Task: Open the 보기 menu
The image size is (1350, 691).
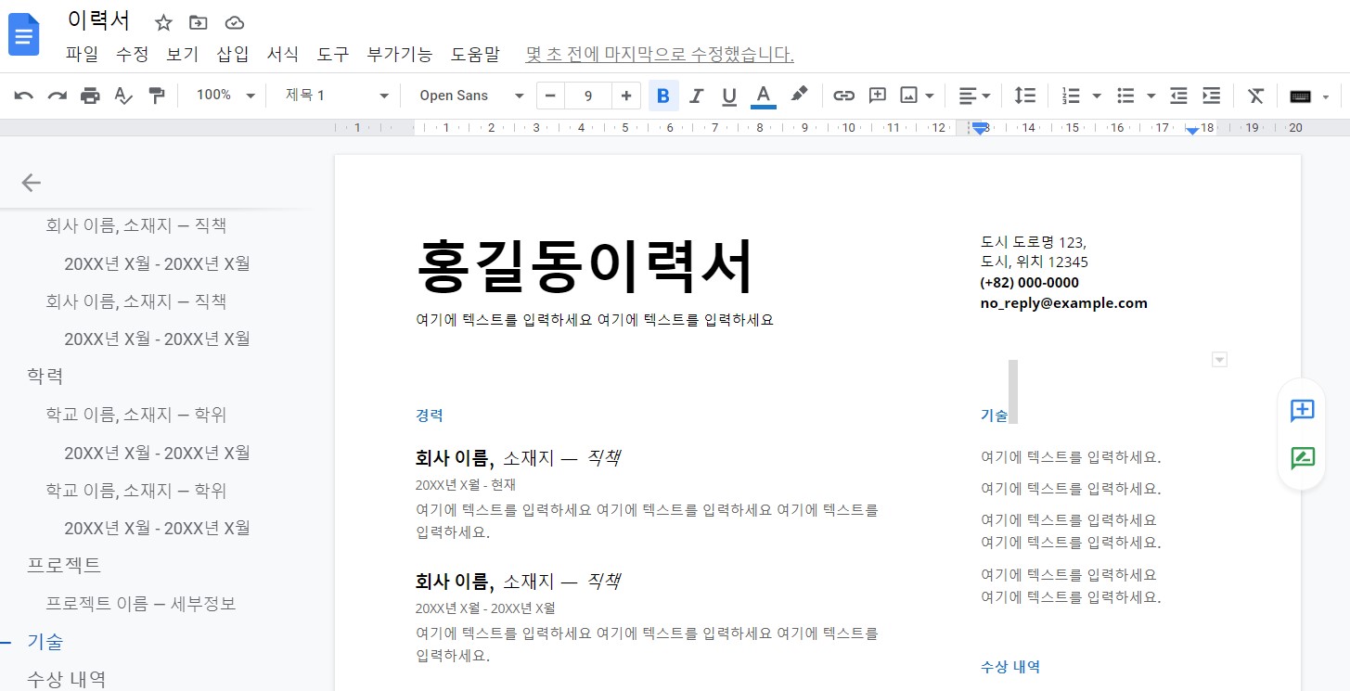Action: [x=182, y=54]
